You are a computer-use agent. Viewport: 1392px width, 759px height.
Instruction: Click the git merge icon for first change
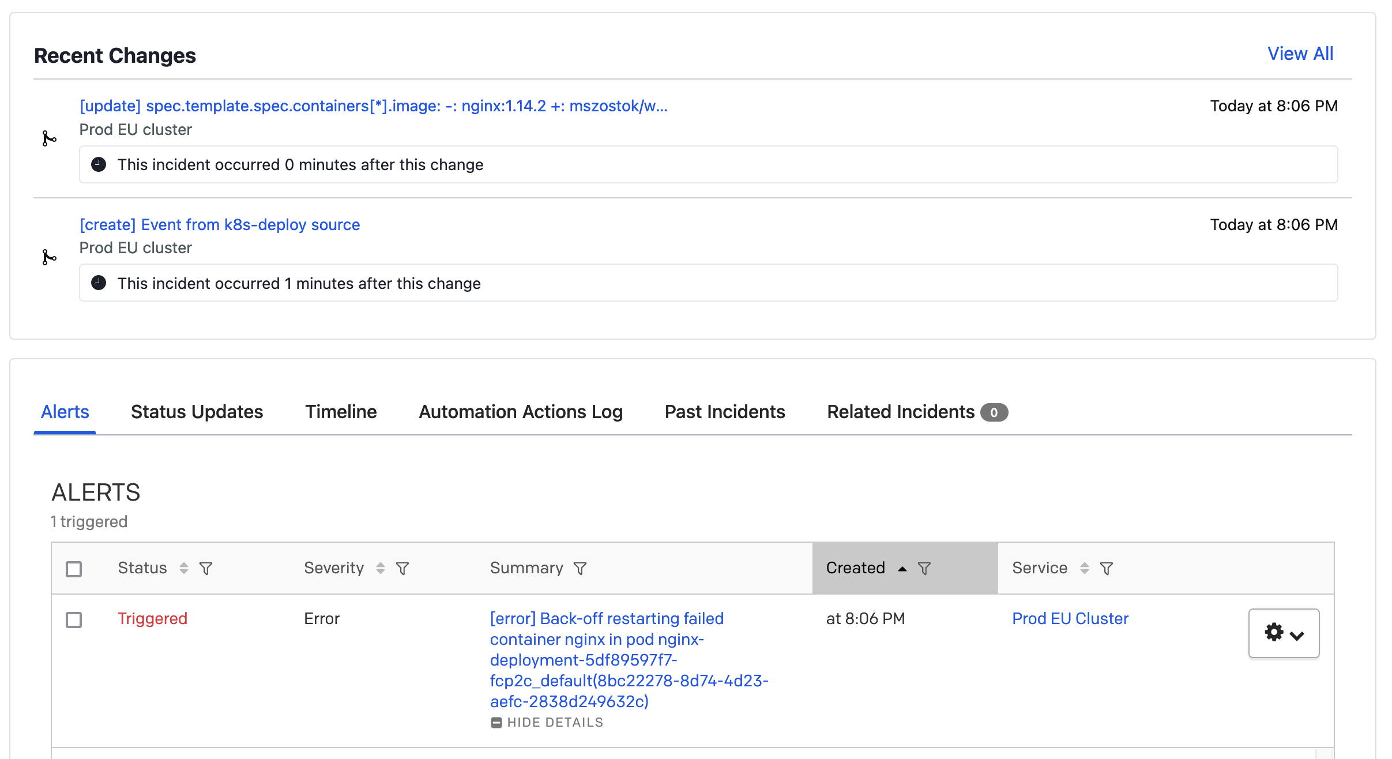(48, 138)
